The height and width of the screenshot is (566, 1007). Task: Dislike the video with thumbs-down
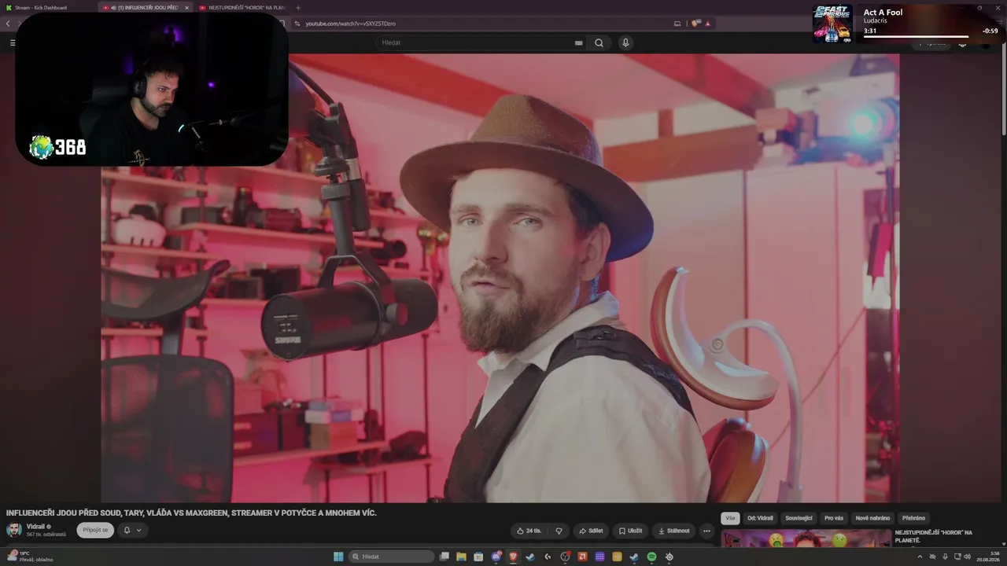pos(559,531)
